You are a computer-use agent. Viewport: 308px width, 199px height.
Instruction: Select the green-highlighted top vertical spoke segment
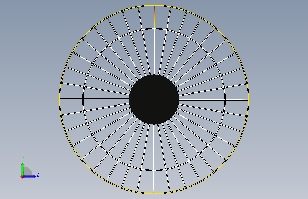tap(155, 17)
